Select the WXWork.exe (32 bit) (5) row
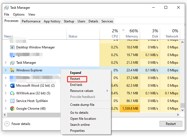The image size is (187, 137). pos(91,93)
